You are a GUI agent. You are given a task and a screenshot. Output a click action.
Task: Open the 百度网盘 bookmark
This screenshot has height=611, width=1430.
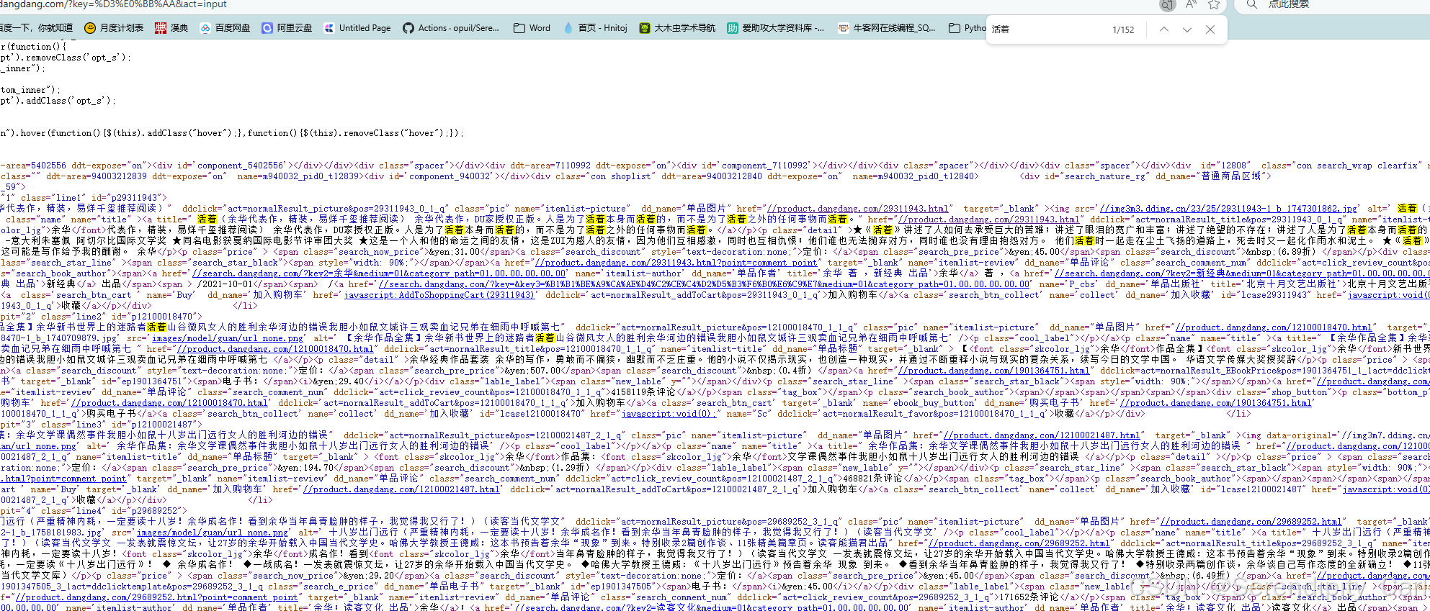click(225, 28)
